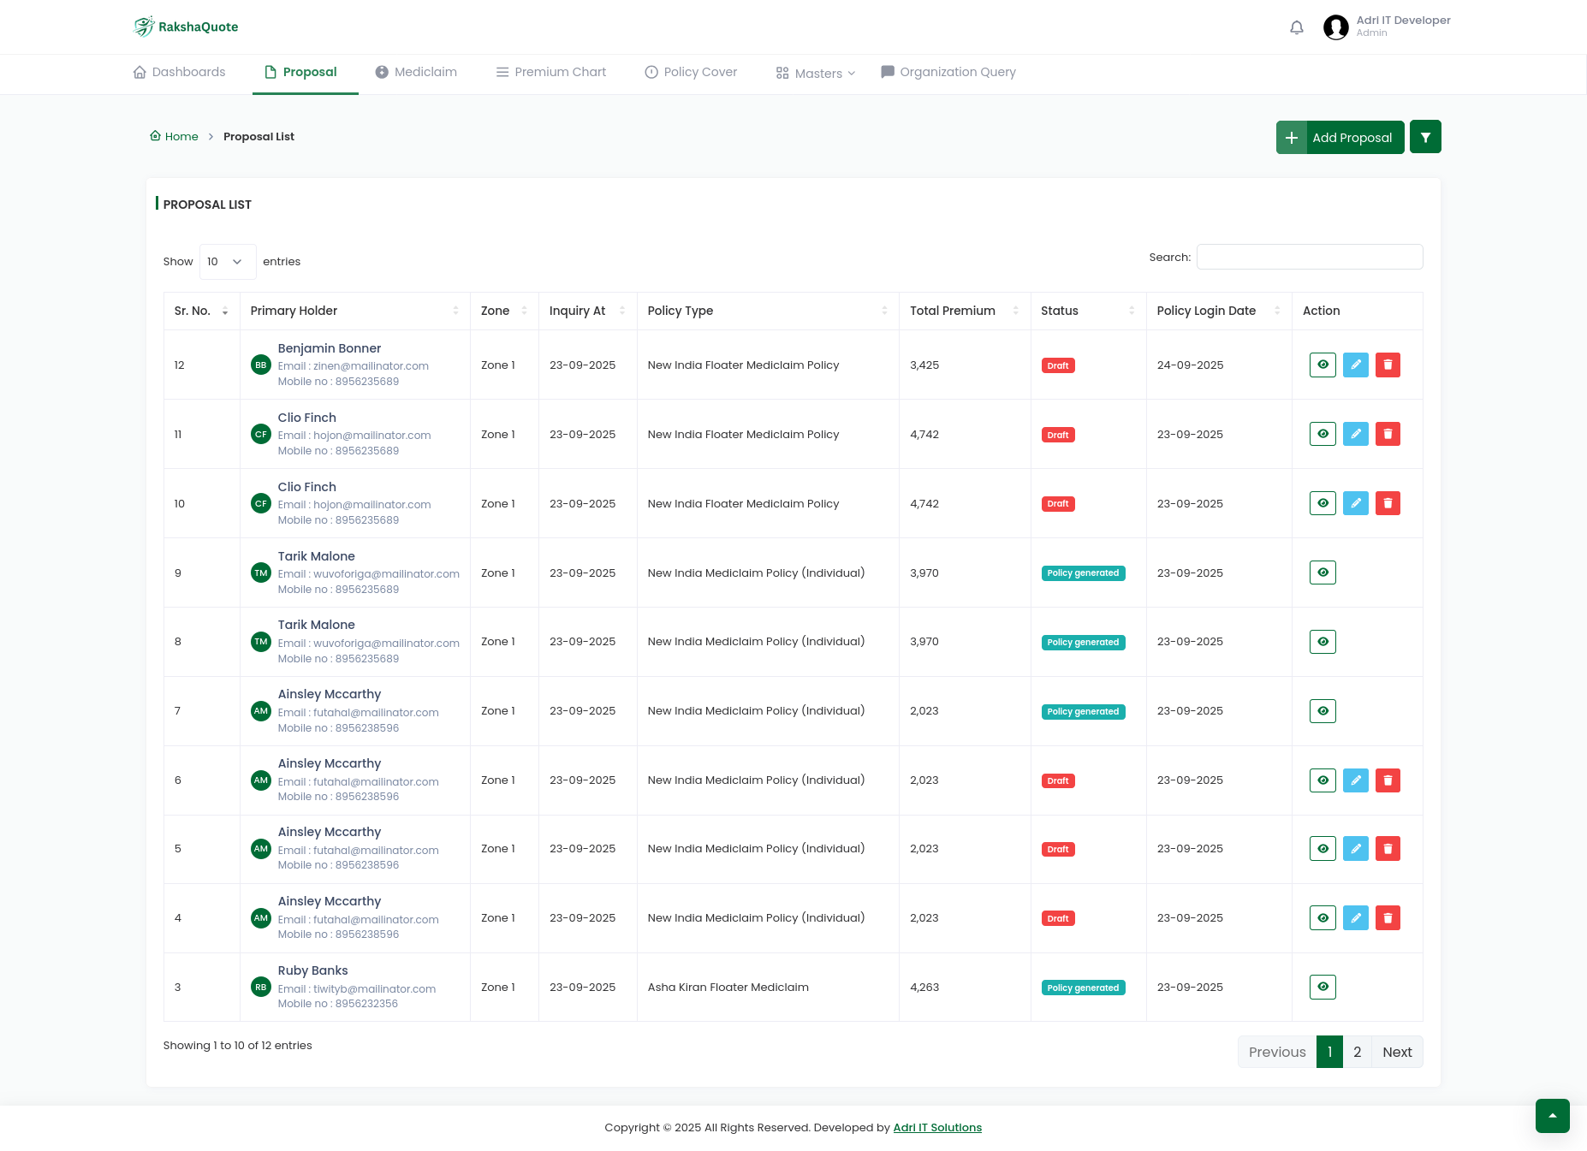Select current page 1 in pagination
This screenshot has height=1151, width=1587.
[1329, 1052]
